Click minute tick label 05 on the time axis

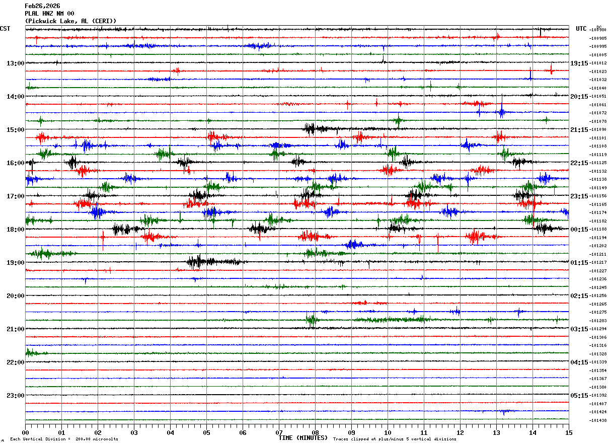click(x=206, y=433)
